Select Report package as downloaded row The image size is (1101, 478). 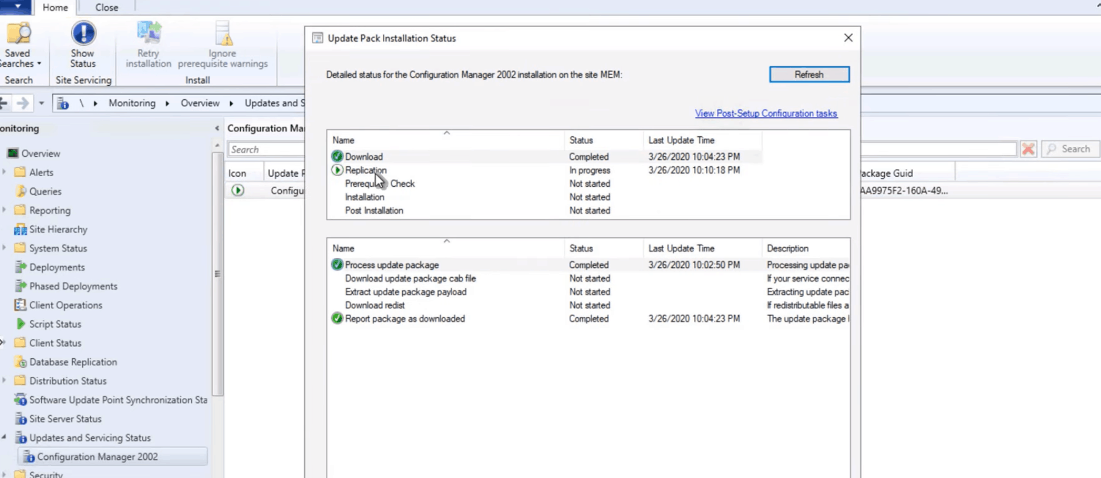(589, 319)
